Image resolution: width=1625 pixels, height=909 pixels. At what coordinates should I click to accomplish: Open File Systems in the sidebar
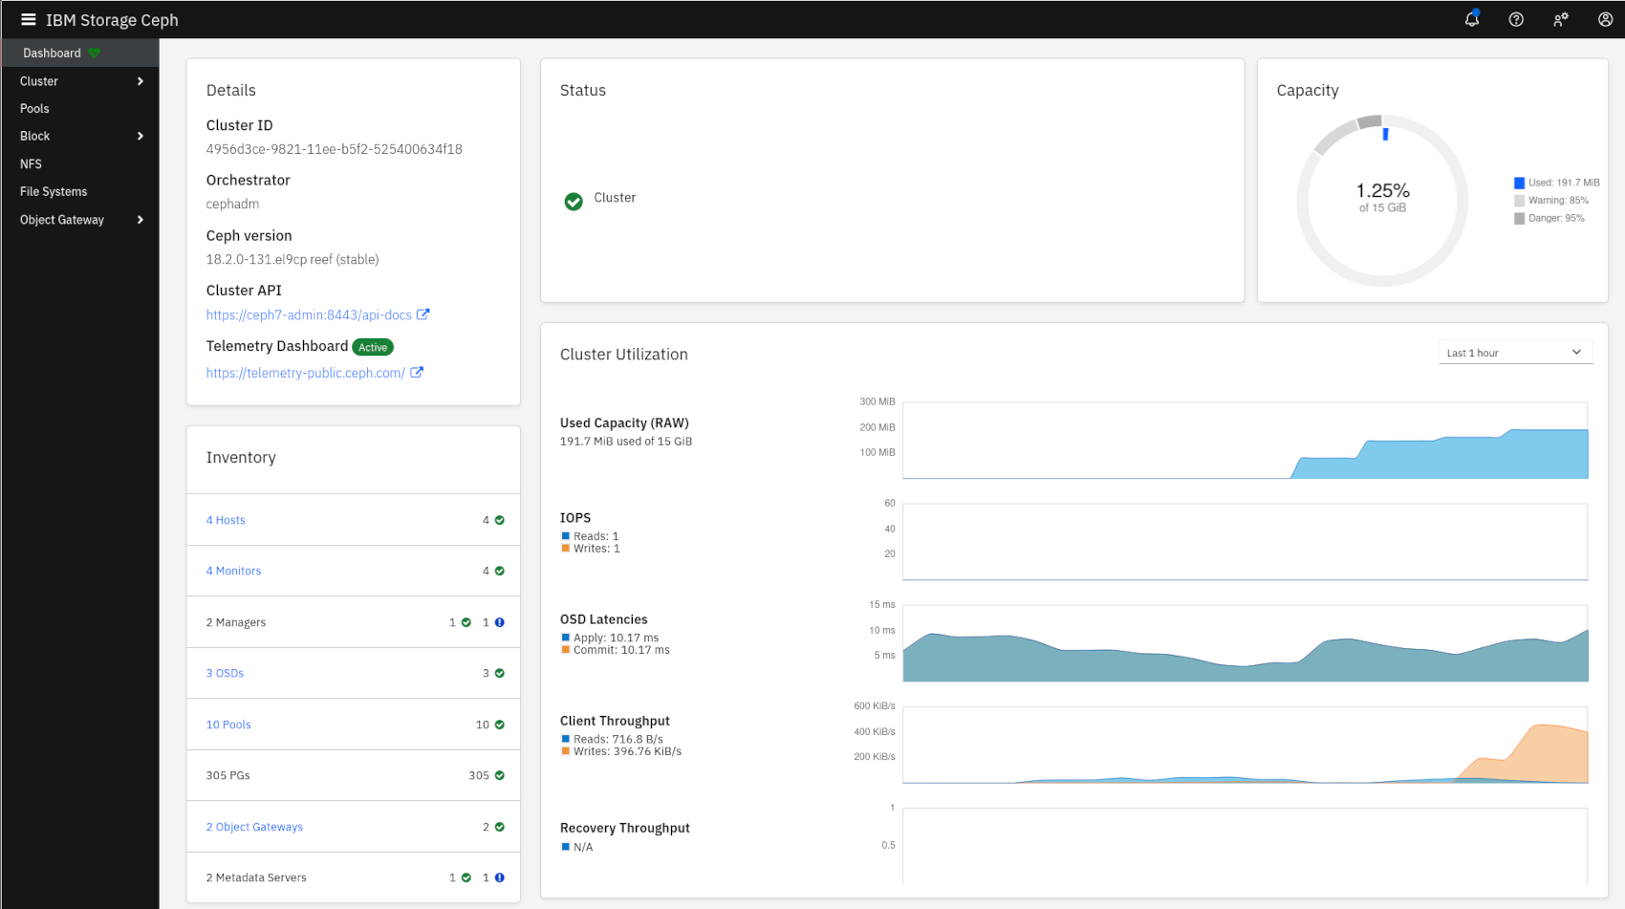[x=79, y=192]
